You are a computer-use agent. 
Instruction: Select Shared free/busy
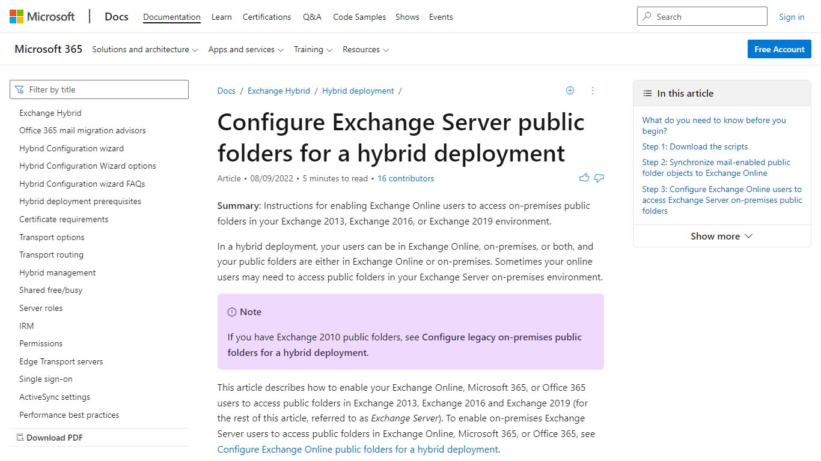(x=51, y=290)
